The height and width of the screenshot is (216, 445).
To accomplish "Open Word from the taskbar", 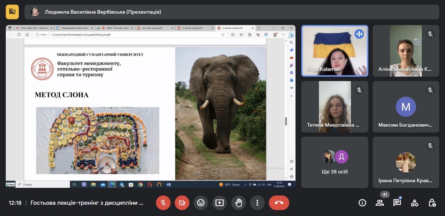I will click(x=168, y=185).
